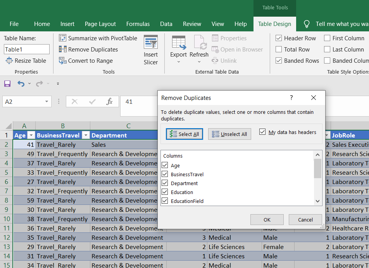Click the Undo arrow icon
The width and height of the screenshot is (369, 268).
(21, 84)
